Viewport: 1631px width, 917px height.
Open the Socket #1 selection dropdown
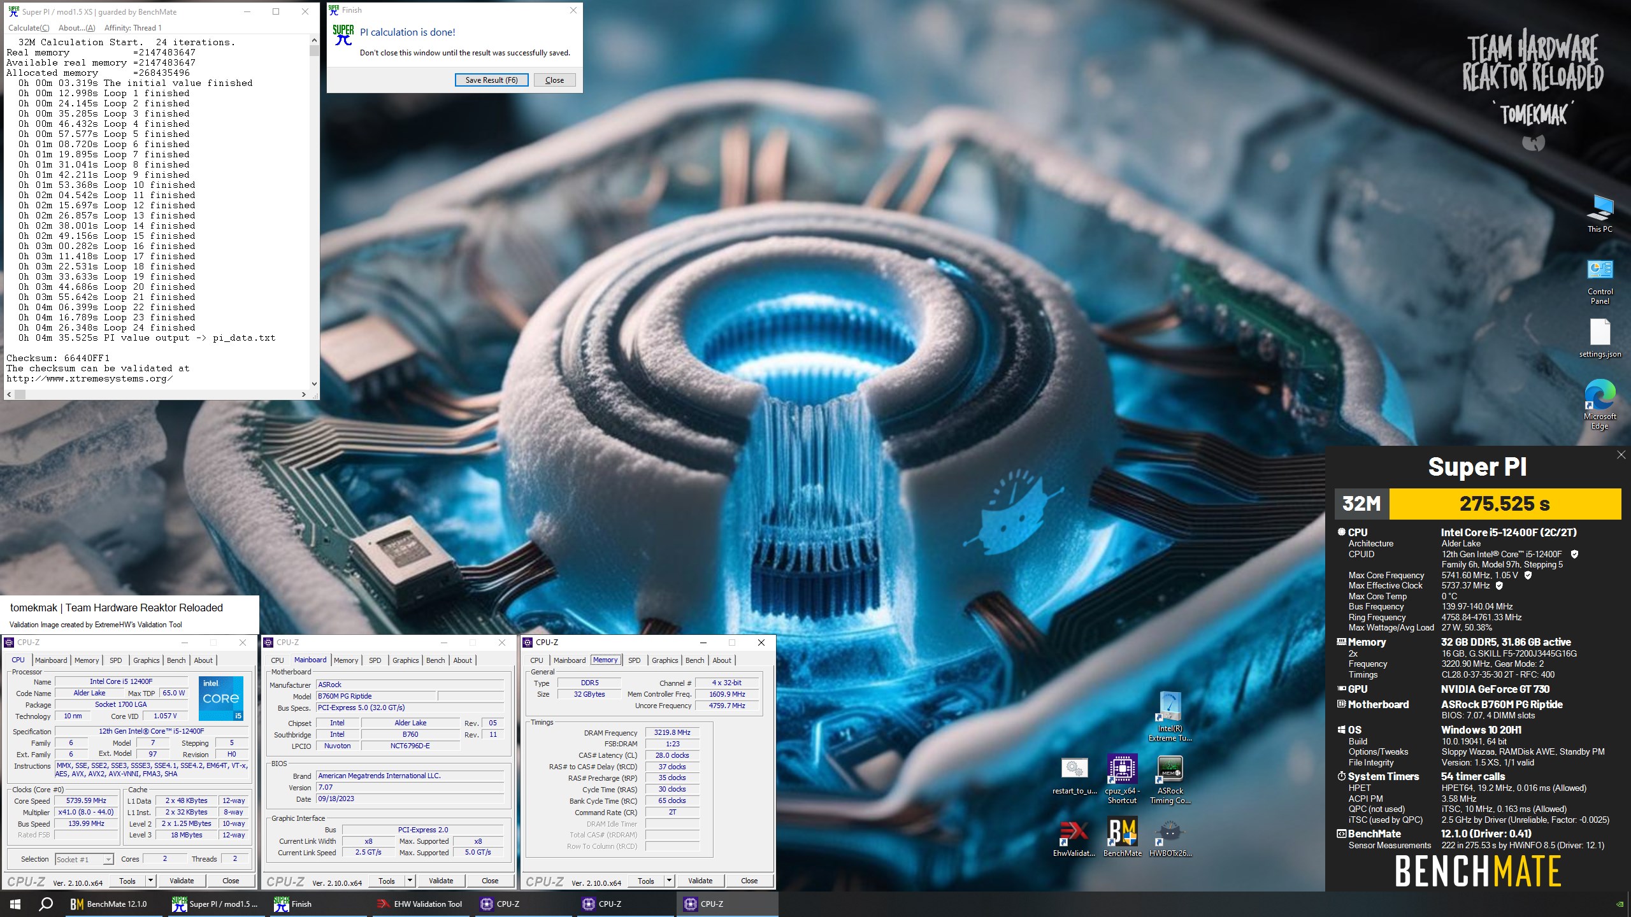84,859
